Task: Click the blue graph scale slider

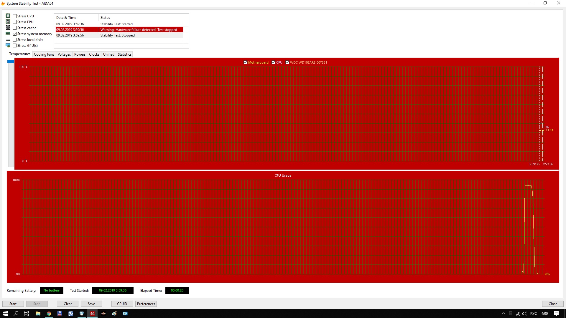Action: [x=11, y=62]
